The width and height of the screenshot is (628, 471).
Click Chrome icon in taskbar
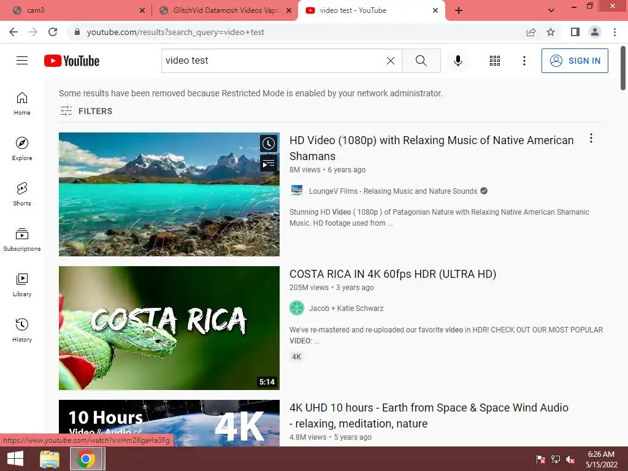(85, 459)
